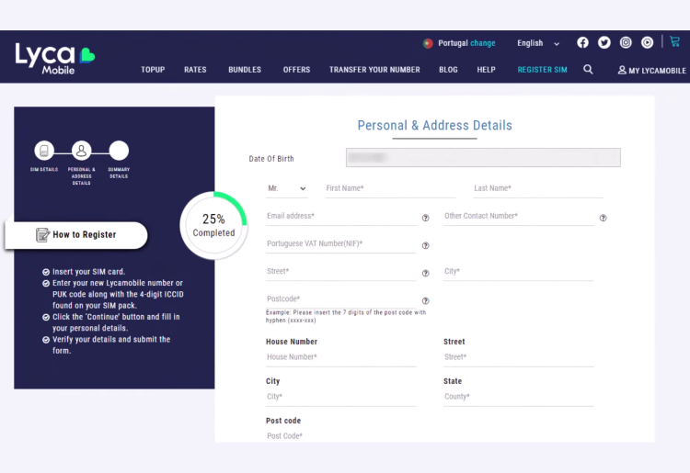
Task: Open the Bundles menu item
Action: pyautogui.click(x=245, y=70)
